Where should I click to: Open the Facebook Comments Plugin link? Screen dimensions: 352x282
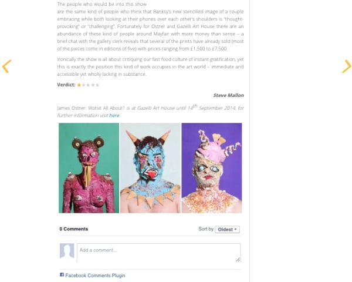point(95,276)
